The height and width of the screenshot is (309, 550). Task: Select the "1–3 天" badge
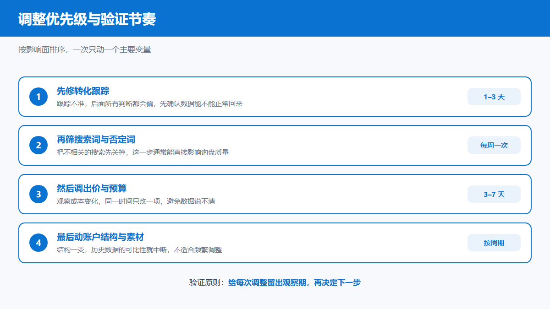tap(494, 97)
